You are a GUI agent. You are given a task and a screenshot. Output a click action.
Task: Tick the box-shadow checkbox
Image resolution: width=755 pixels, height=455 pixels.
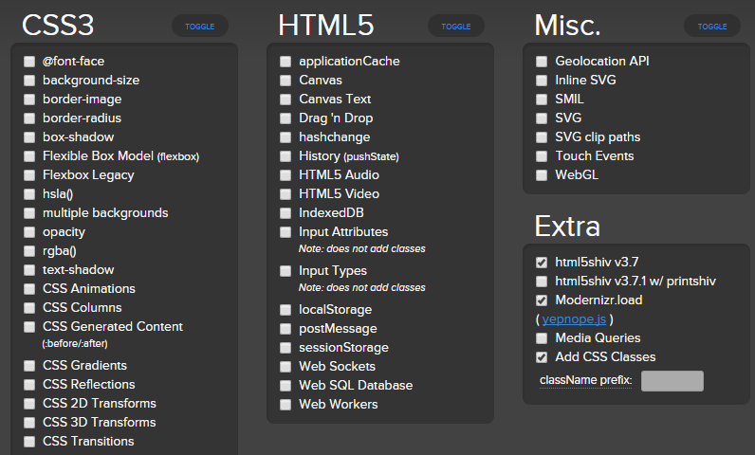coord(30,137)
